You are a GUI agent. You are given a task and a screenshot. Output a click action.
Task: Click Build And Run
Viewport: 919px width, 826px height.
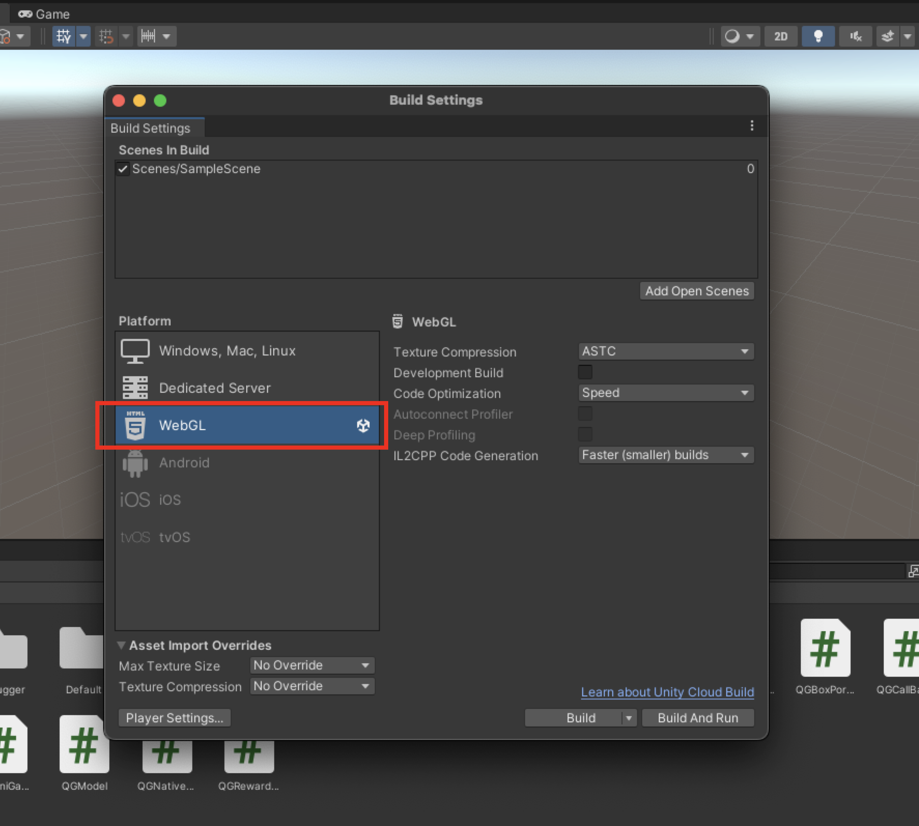point(698,718)
